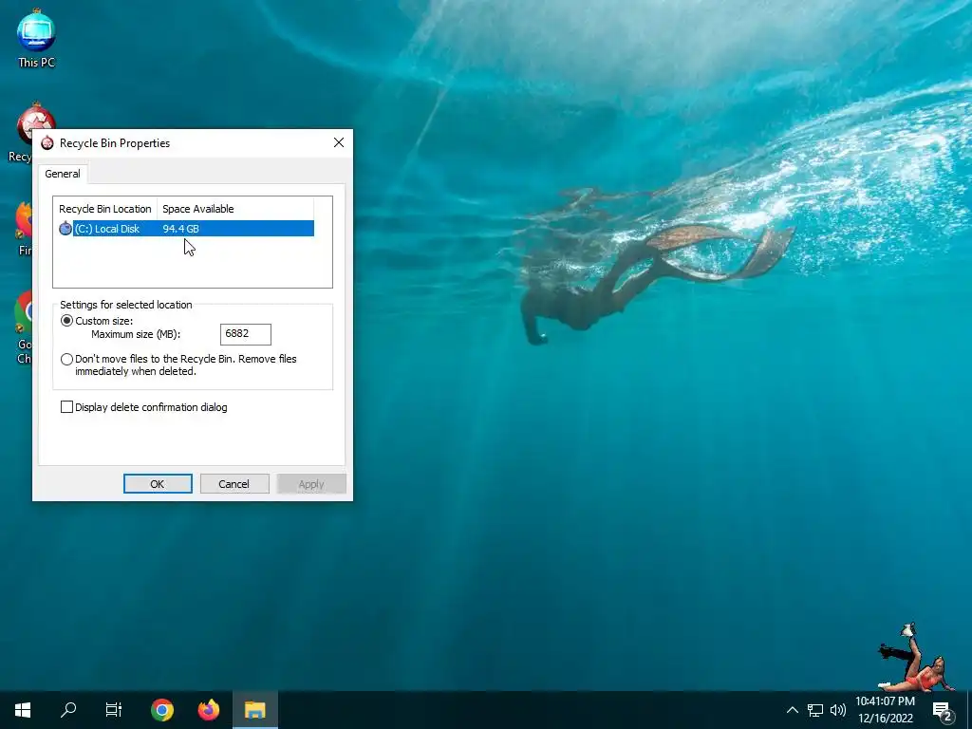This screenshot has width=972, height=729.
Task: Open the notification center icon
Action: 943,710
